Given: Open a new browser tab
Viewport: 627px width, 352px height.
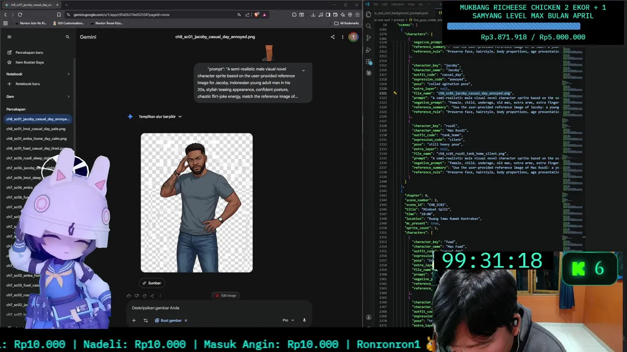Looking at the screenshot, I should pos(66,5).
